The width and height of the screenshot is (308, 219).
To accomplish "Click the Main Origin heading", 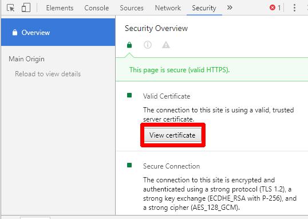I will pos(26,59).
